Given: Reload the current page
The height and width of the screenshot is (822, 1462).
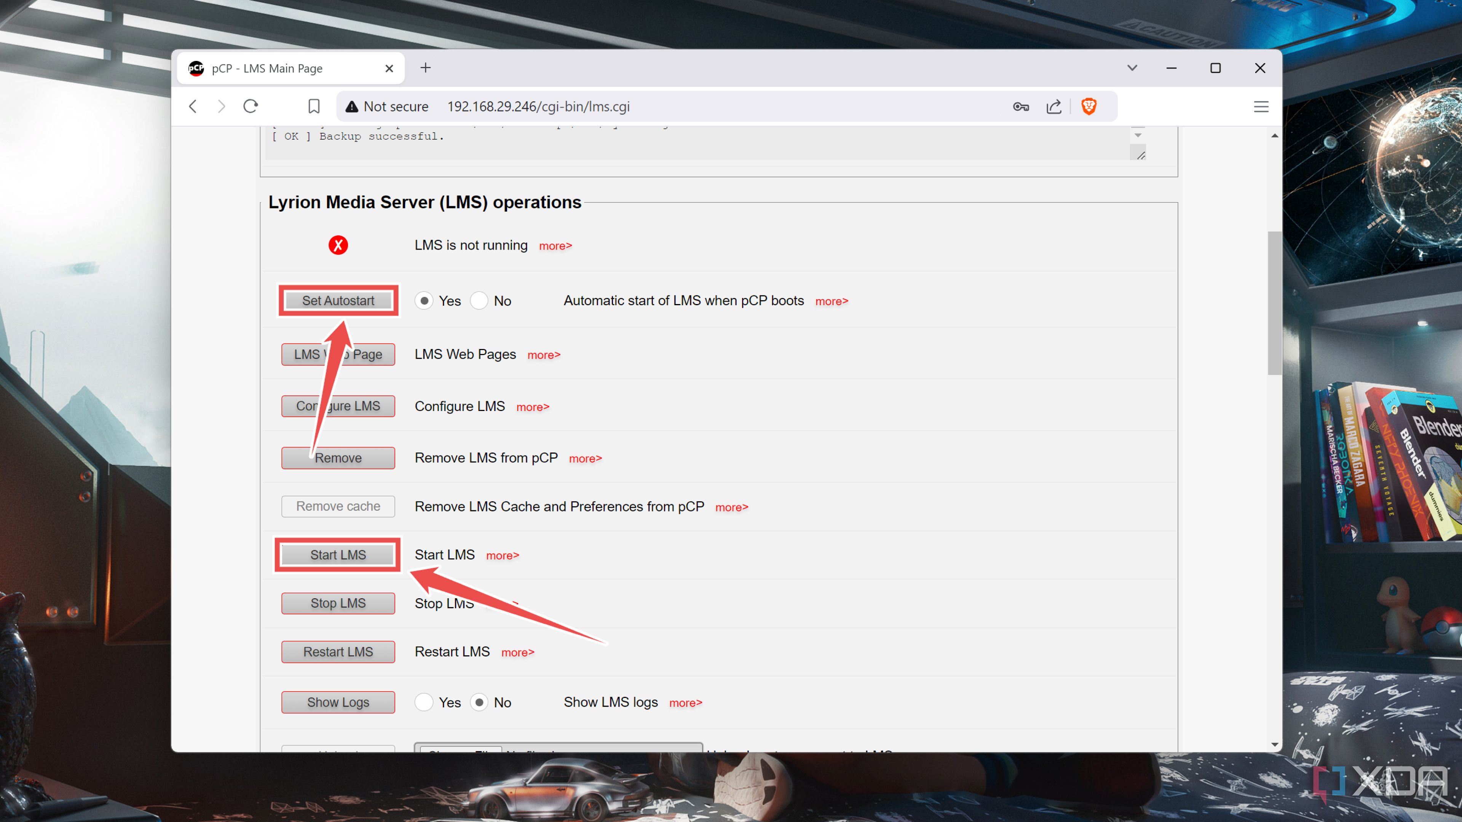Looking at the screenshot, I should [x=250, y=106].
